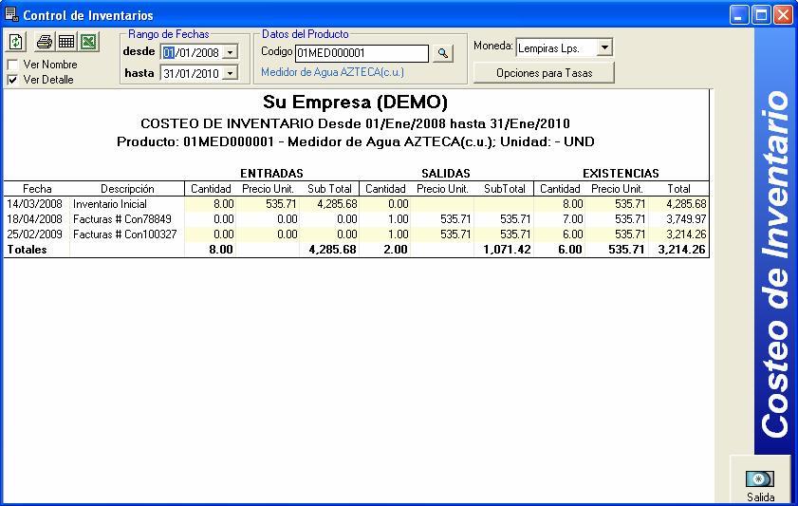Screen dimensions: 798x506
Task: Click the Opciones para Tasas button
Action: click(x=544, y=73)
